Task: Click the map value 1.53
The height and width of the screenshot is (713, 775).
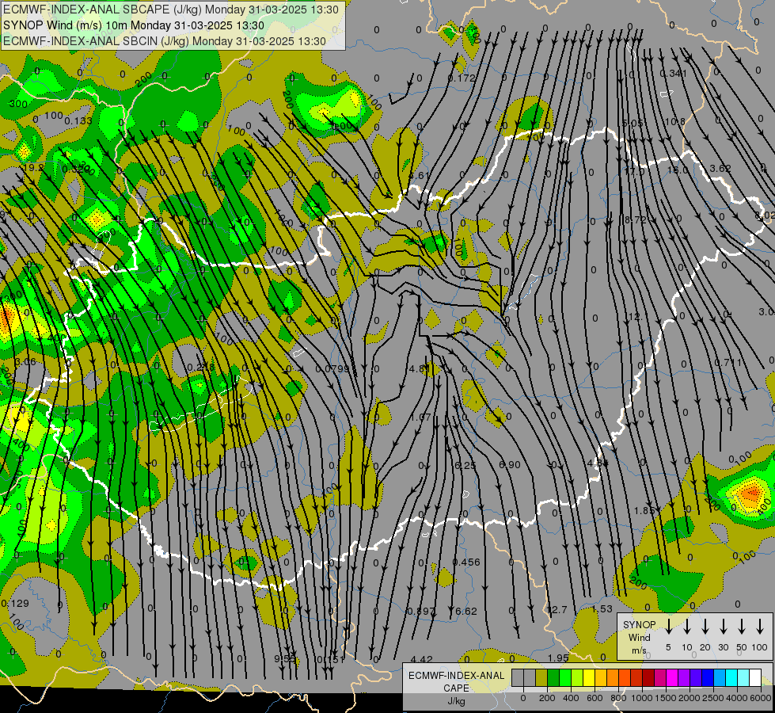Action: pyautogui.click(x=602, y=609)
